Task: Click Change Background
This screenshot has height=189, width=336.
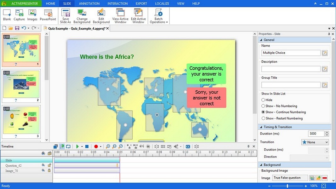Action: click(82, 16)
